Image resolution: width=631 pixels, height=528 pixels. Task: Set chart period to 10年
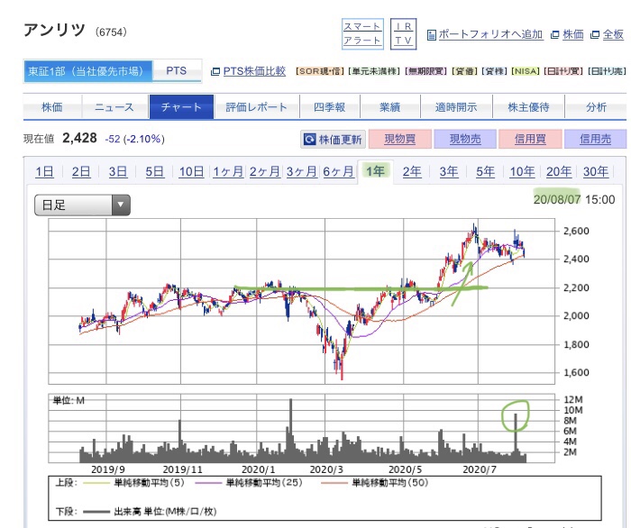point(522,172)
